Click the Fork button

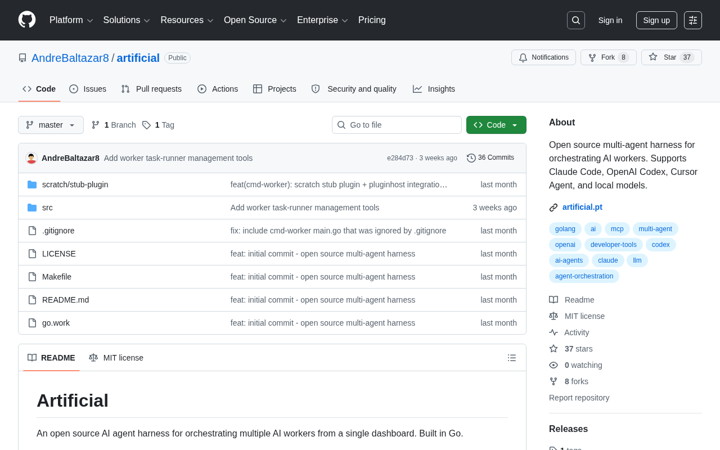[x=609, y=57]
